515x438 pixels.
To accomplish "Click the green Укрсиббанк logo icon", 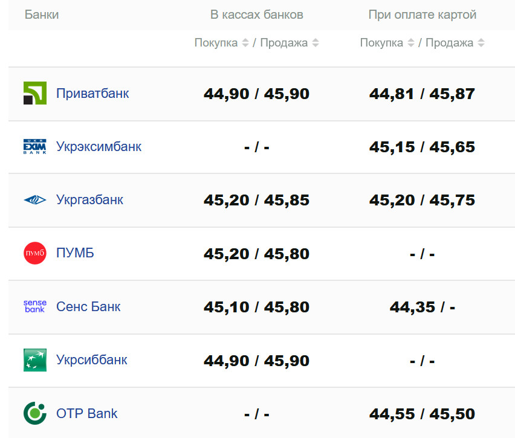I will pos(34,360).
